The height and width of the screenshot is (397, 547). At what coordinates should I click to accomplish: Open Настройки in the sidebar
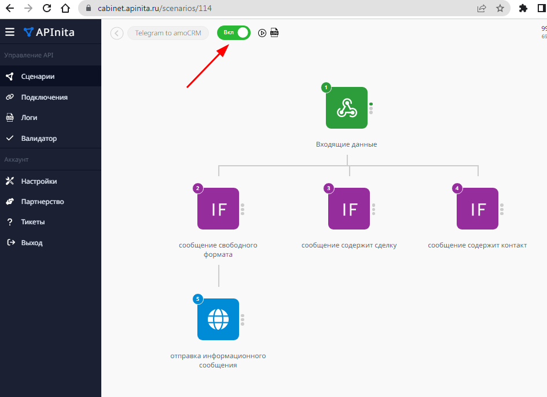pos(39,181)
